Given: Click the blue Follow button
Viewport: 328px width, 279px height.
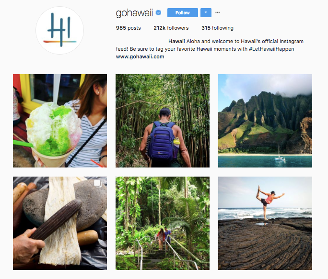Looking at the screenshot, I should (x=182, y=12).
